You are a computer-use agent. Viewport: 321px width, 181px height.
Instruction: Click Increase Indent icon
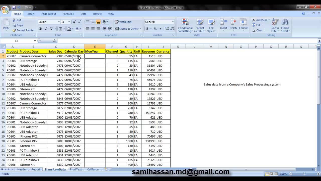click(x=110, y=29)
